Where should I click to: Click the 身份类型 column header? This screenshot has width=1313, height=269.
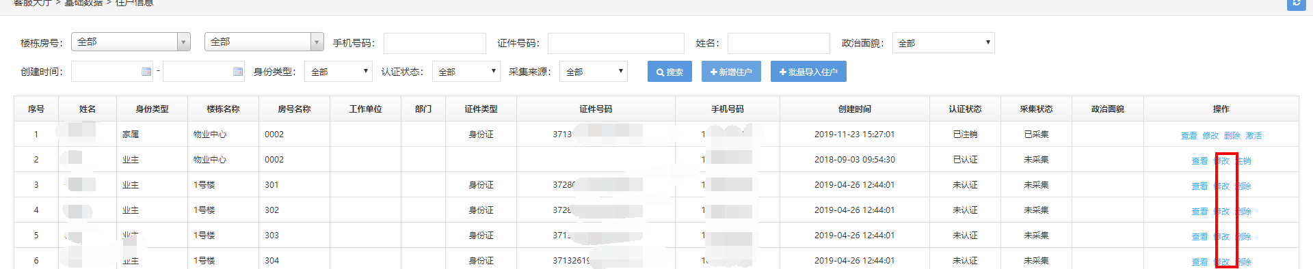pos(152,109)
